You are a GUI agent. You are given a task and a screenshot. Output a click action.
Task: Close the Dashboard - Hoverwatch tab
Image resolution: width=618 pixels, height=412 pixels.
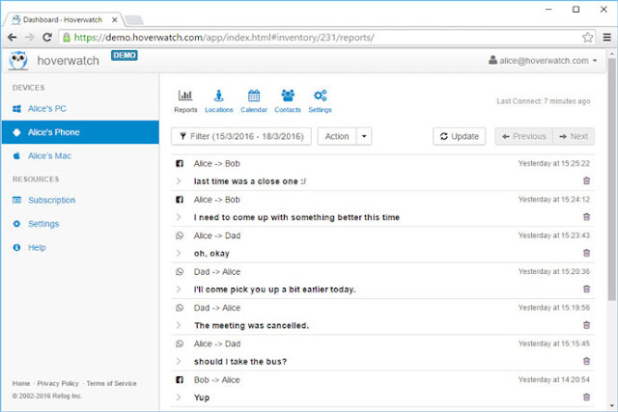[x=114, y=19]
